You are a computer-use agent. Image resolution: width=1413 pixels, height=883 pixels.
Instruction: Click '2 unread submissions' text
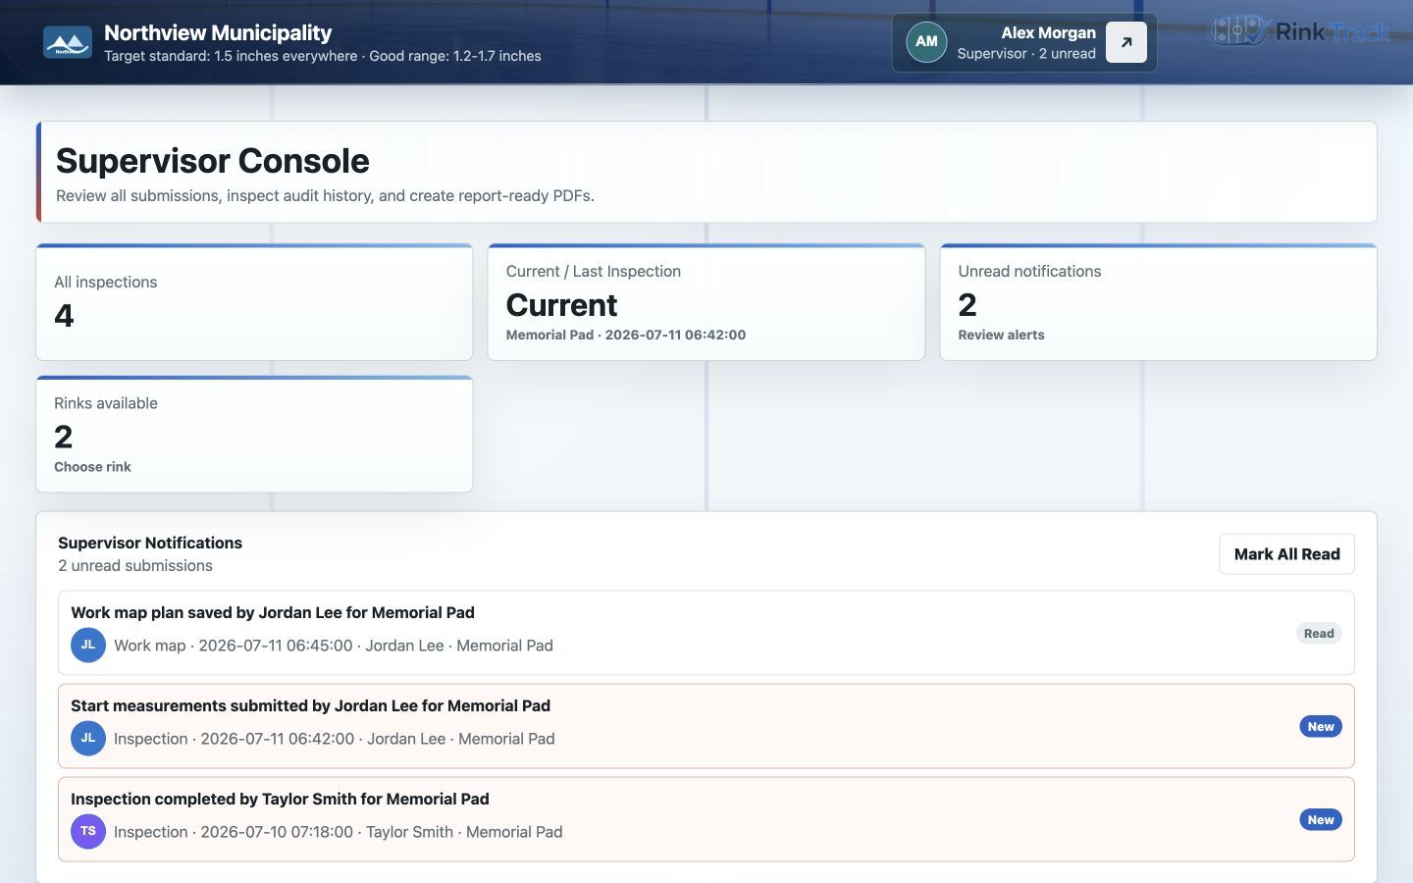135,566
